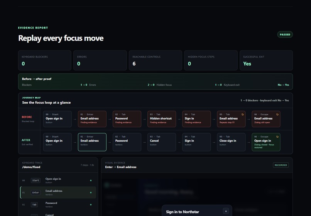The image size is (311, 216).
Task: Click the PASSED status badge
Action: tap(285, 34)
